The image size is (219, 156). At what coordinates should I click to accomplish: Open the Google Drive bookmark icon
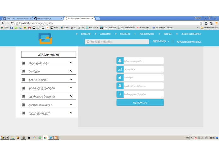(20, 28)
